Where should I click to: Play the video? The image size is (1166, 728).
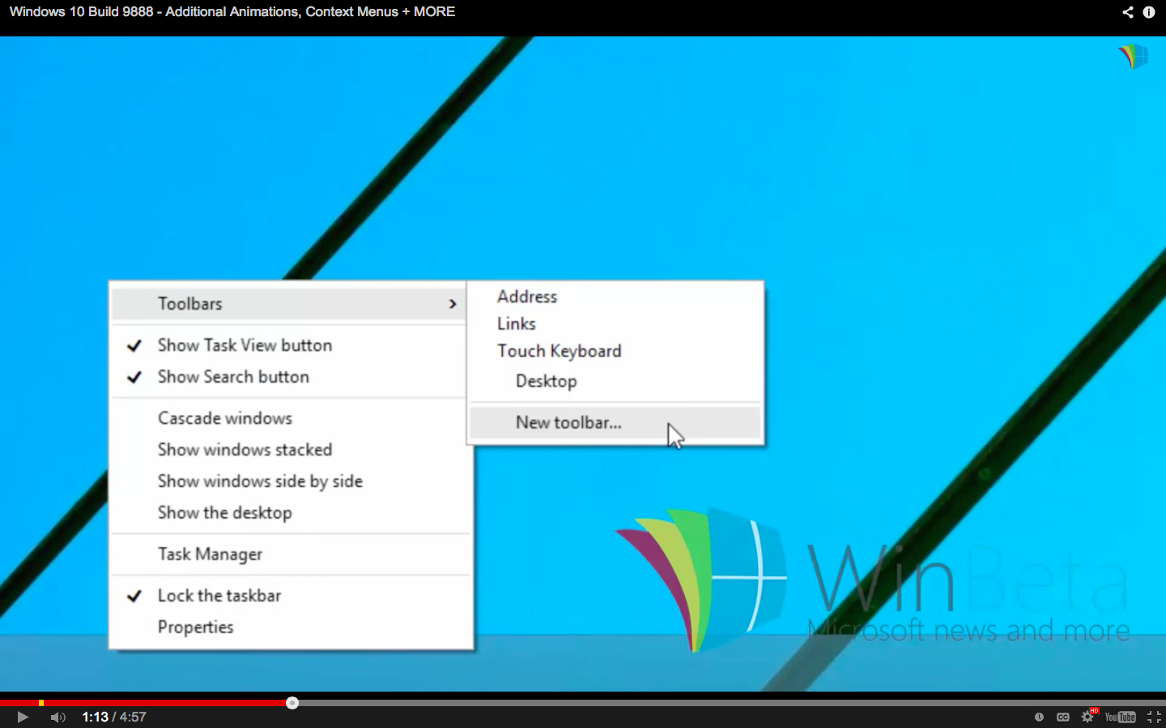pos(23,717)
